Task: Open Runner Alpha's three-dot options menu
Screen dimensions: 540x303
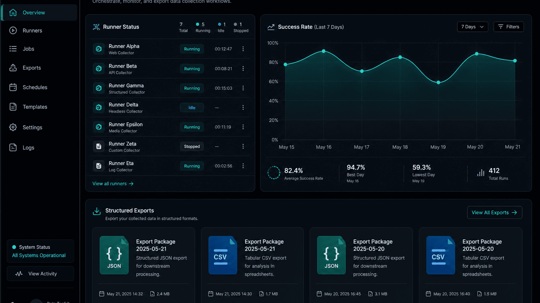Action: click(x=243, y=49)
